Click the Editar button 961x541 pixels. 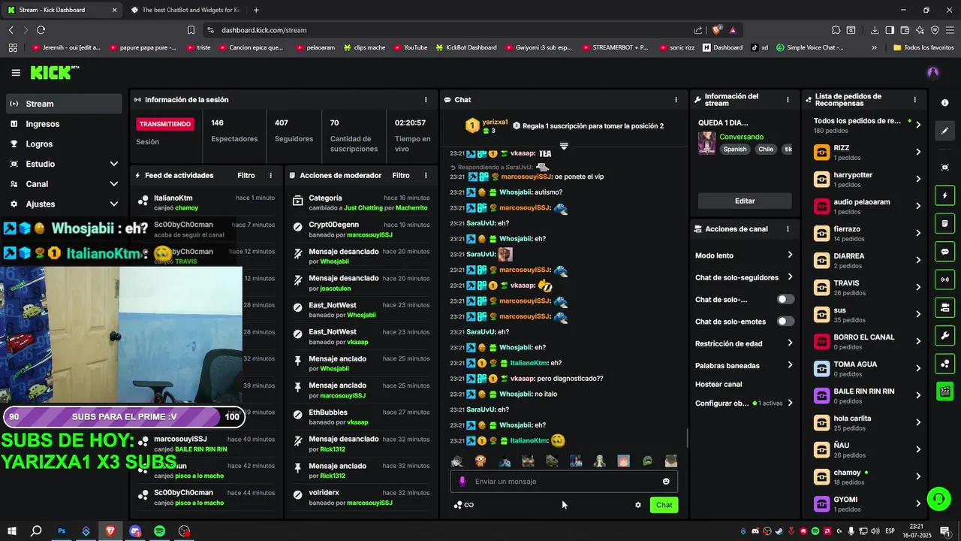pyautogui.click(x=745, y=201)
